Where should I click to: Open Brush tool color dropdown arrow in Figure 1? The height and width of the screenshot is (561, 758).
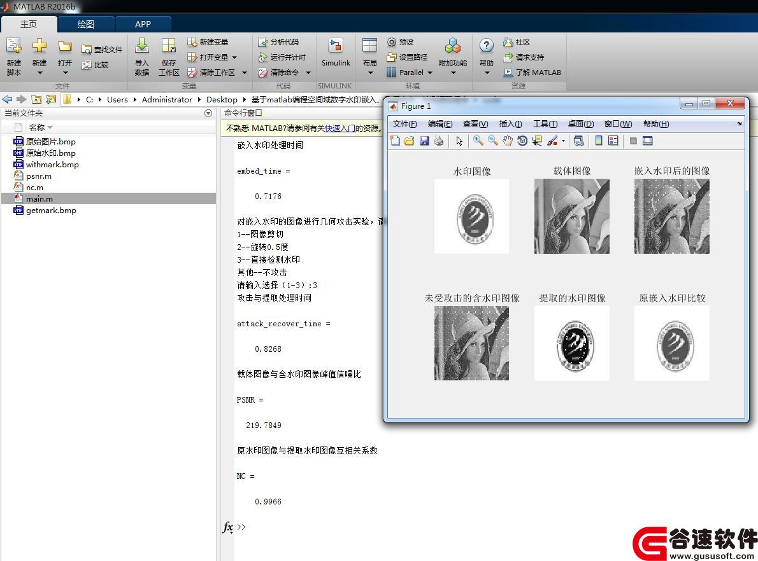tap(563, 141)
